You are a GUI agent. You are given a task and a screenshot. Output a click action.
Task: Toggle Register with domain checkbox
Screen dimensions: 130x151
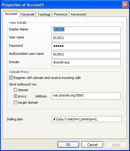click(11, 78)
